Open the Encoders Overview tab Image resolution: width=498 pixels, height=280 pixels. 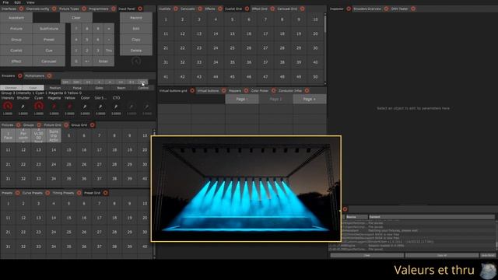(x=367, y=9)
